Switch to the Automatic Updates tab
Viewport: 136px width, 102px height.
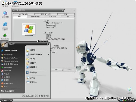point(46,14)
